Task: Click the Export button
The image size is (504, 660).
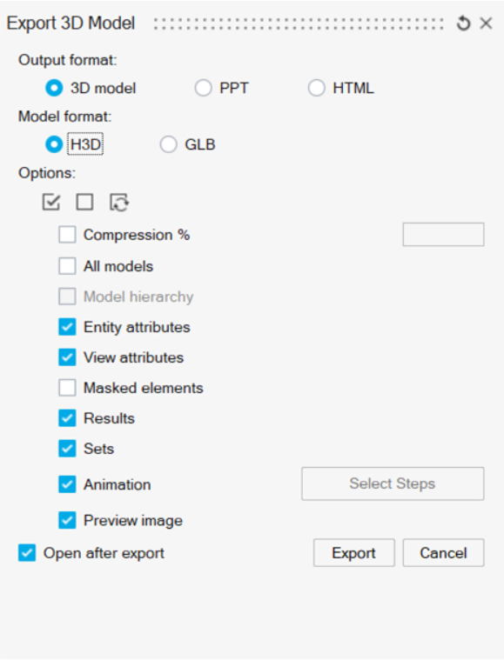Action: tap(354, 553)
